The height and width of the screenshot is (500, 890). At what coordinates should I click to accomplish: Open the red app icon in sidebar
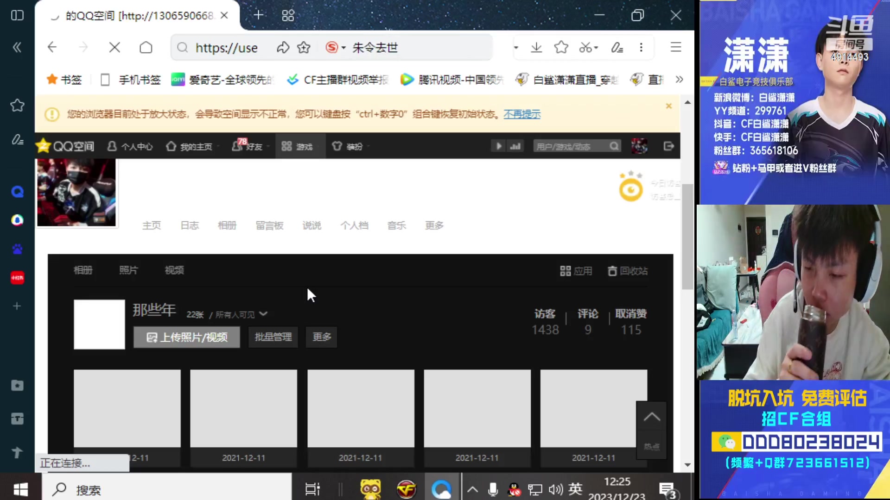pyautogui.click(x=17, y=278)
